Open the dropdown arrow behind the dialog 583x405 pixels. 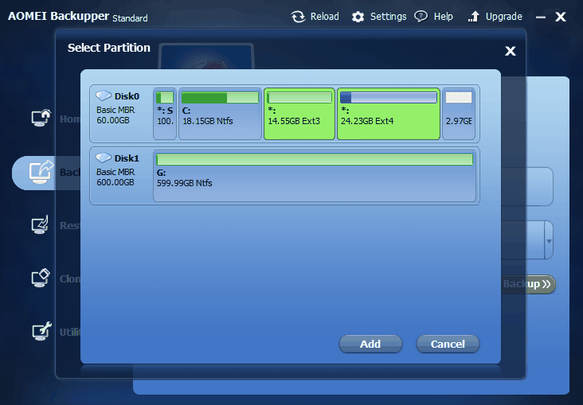[x=549, y=241]
